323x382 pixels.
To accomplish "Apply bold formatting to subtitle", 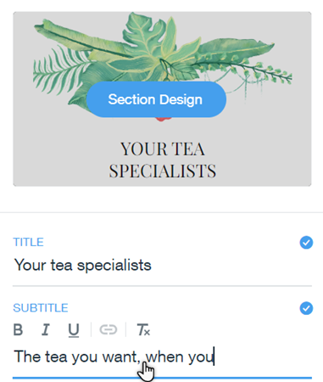I will [18, 329].
